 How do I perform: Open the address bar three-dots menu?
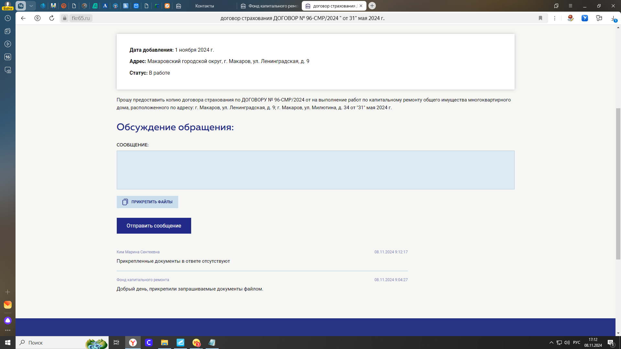pyautogui.click(x=555, y=18)
